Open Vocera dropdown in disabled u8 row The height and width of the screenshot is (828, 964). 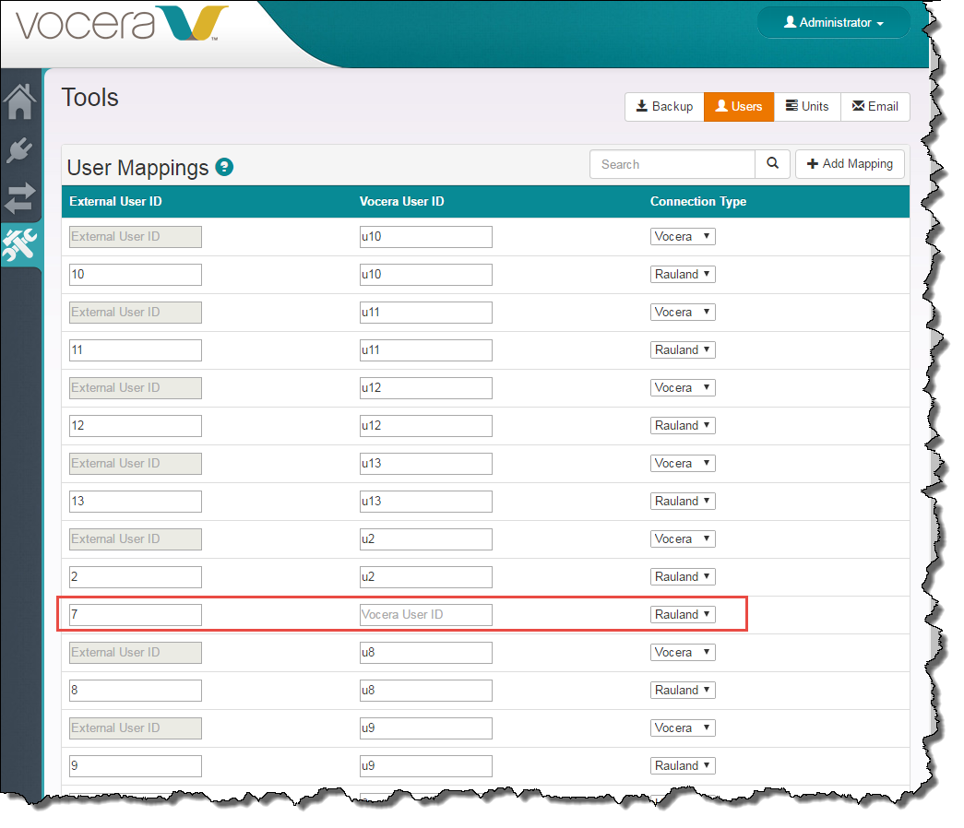[683, 652]
